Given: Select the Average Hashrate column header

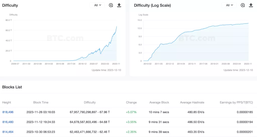Looking at the screenshot, I should pyautogui.click(x=192, y=103).
